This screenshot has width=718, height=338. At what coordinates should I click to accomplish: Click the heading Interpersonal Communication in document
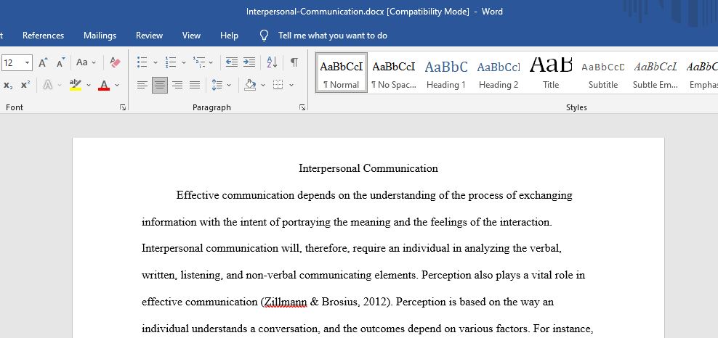368,168
